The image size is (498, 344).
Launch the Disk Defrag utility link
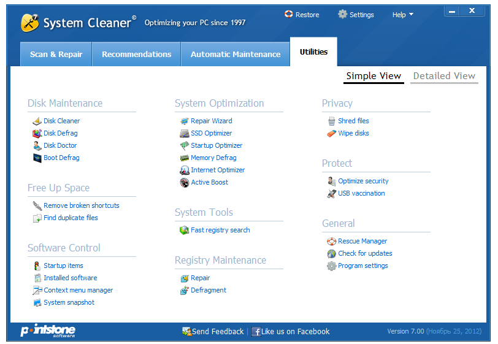click(x=61, y=134)
